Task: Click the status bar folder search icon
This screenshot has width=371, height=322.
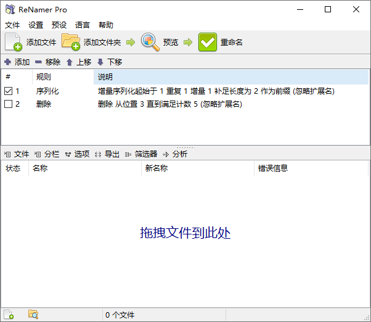Action: point(33,315)
